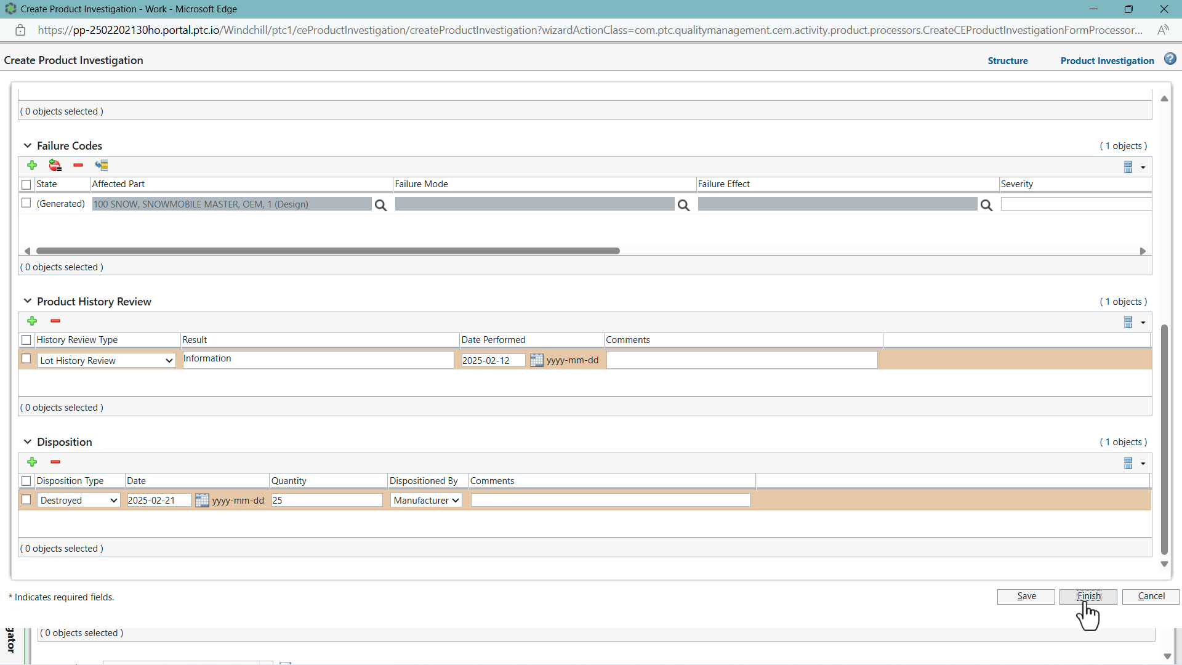Open the help question mark icon
1182x665 pixels.
[x=1170, y=58]
